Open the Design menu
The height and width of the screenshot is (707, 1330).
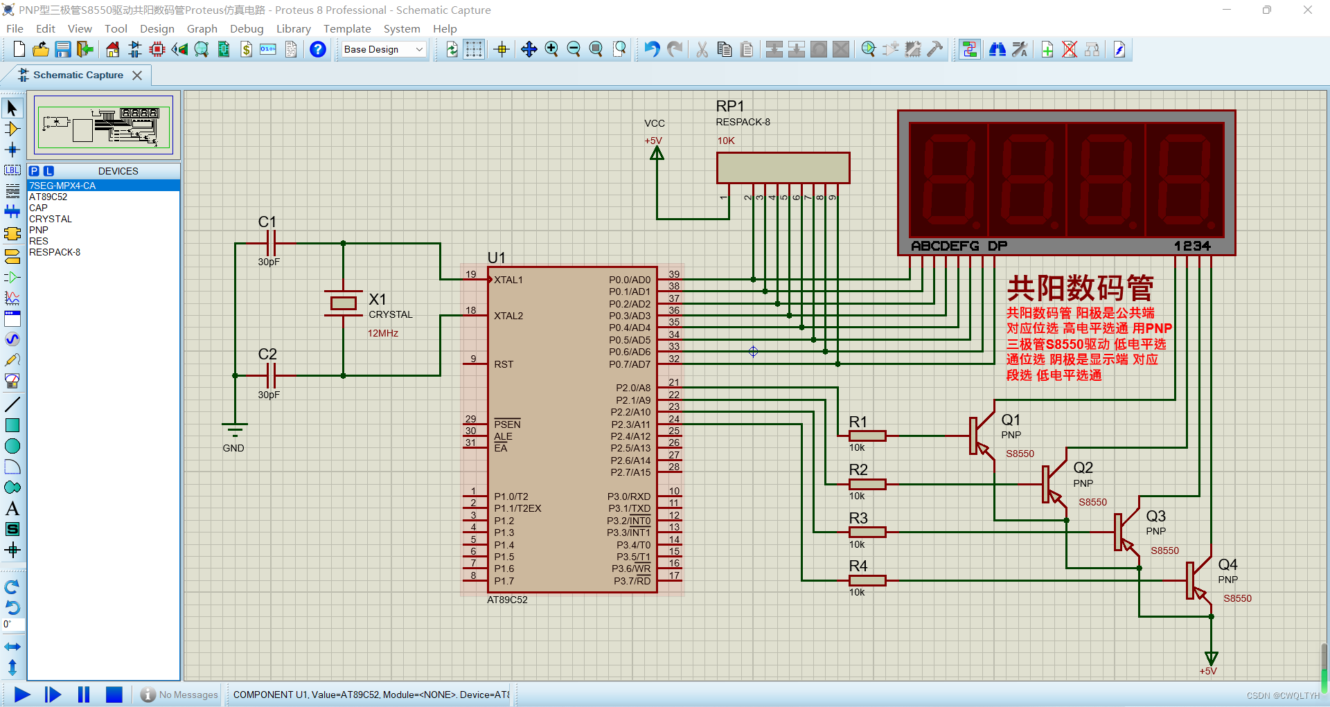[157, 28]
